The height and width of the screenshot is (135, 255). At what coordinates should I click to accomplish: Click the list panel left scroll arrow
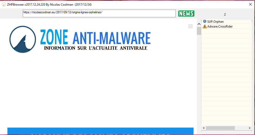point(203,128)
